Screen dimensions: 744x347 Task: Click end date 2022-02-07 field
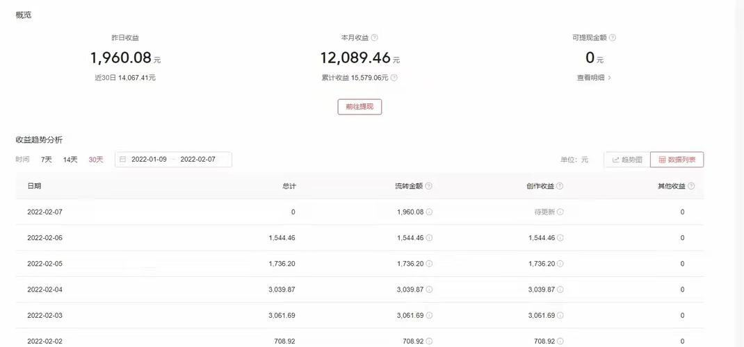[x=197, y=160]
